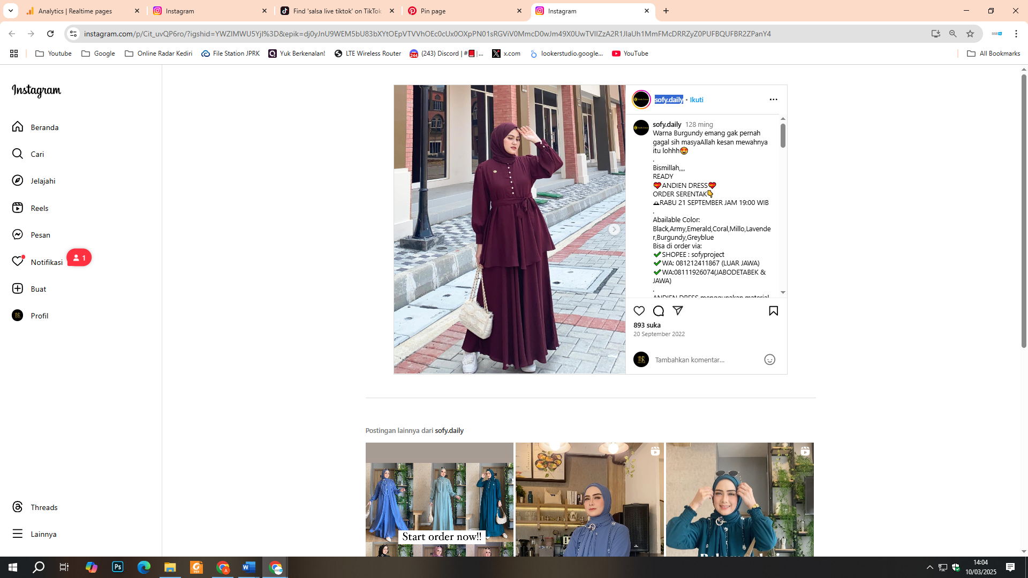
Task: View the 893 suka likes list
Action: pos(647,325)
